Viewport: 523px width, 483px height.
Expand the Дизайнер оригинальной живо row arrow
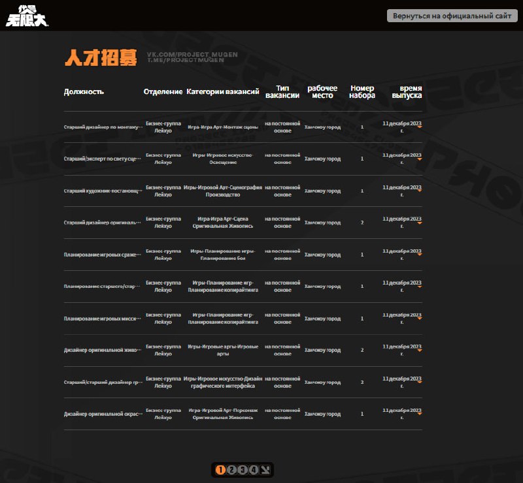click(x=420, y=351)
